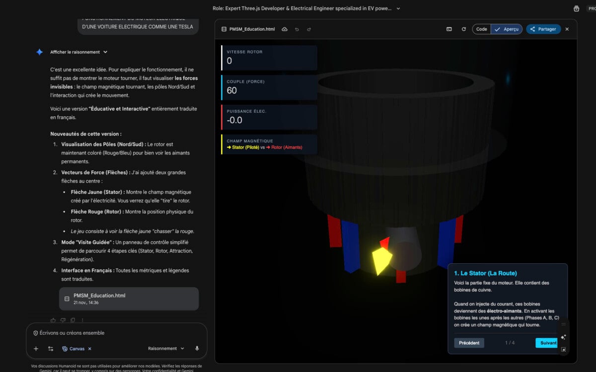Open the console icon beside refresh
The width and height of the screenshot is (596, 372).
point(449,29)
